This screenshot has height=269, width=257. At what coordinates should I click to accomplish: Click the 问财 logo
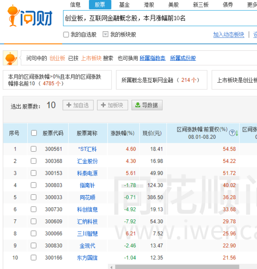click(x=30, y=16)
